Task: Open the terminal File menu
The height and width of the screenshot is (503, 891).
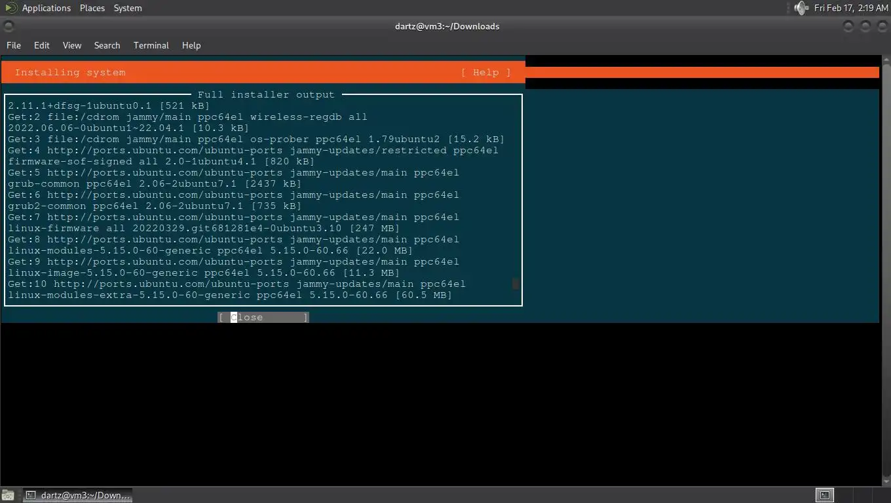Action: tap(14, 45)
